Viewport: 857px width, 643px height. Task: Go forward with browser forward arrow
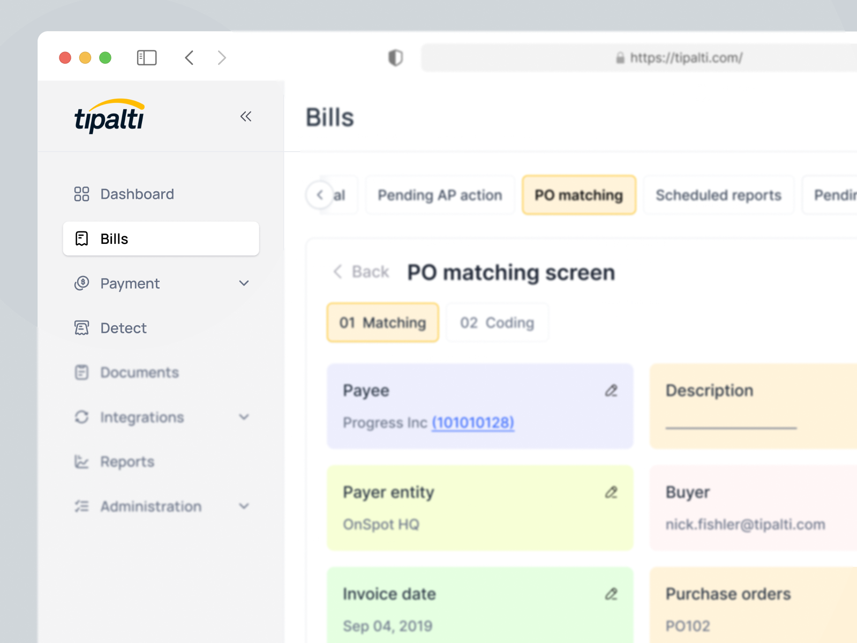click(x=222, y=57)
